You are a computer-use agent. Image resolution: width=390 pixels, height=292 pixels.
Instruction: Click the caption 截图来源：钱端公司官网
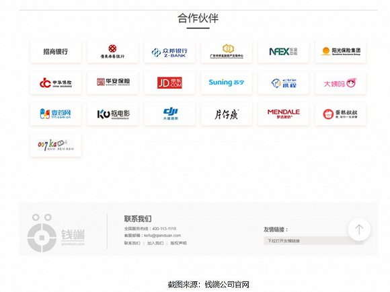tap(208, 285)
